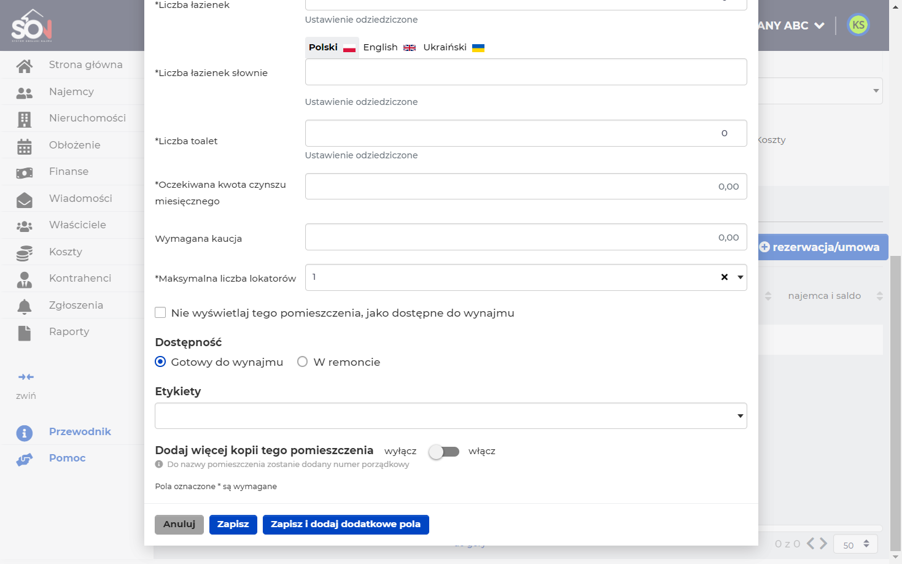Open Nieruchomości menu item
The width and height of the screenshot is (902, 564).
point(87,118)
